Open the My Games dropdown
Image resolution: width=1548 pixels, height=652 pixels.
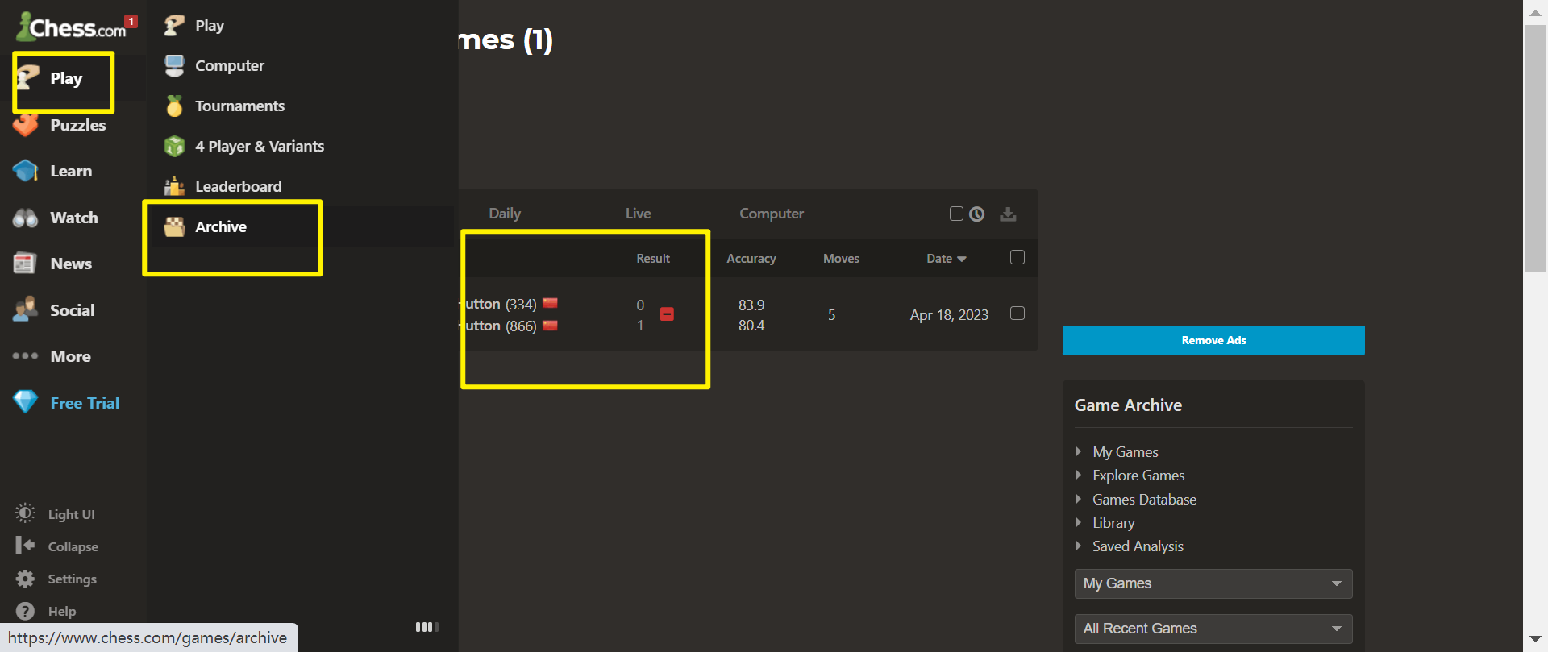pyautogui.click(x=1213, y=583)
